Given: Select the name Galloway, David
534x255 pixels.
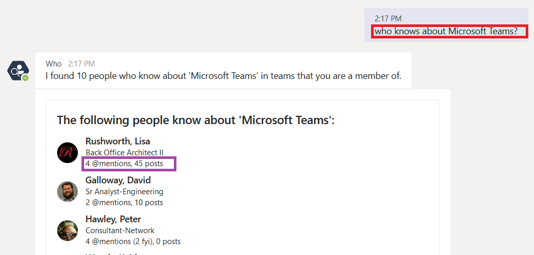Looking at the screenshot, I should tap(118, 180).
